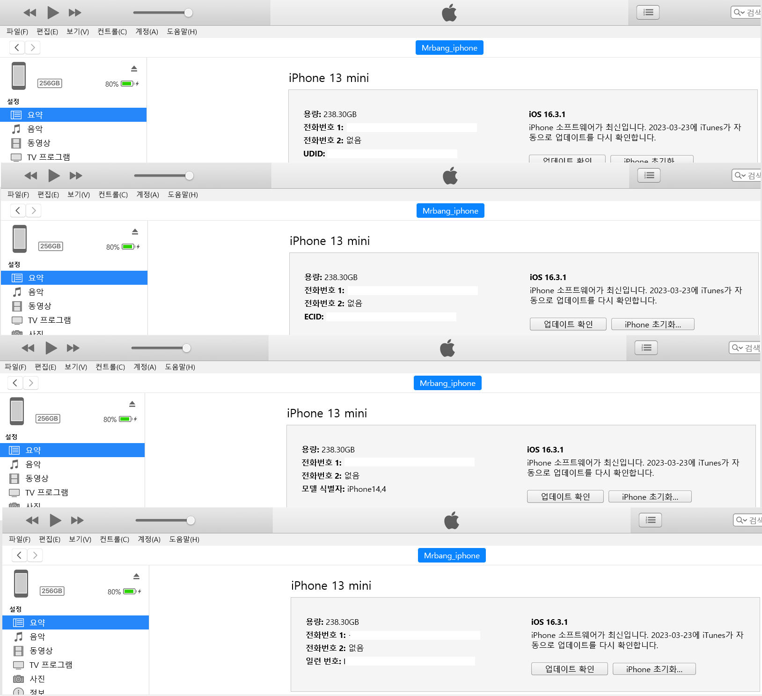This screenshot has width=762, height=696.
Task: Open the list view button in 모델 식별자 window
Action: click(646, 348)
